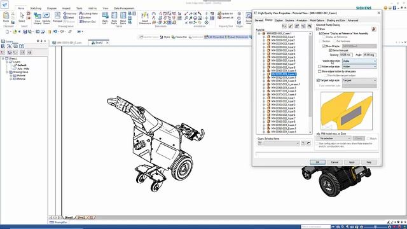The image size is (407, 229).
Task: Open the Visible edge style dropdown
Action: 359,61
